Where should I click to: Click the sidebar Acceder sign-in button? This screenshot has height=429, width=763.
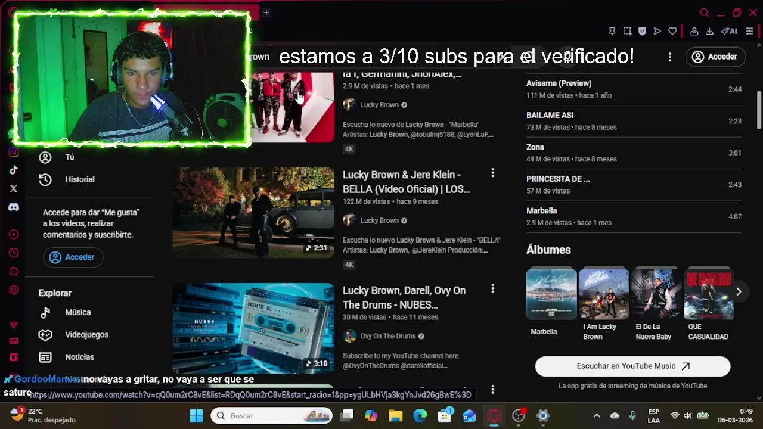[x=73, y=257]
